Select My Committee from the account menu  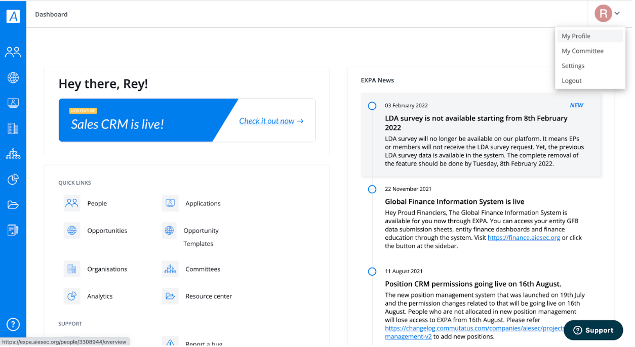pyautogui.click(x=590, y=51)
